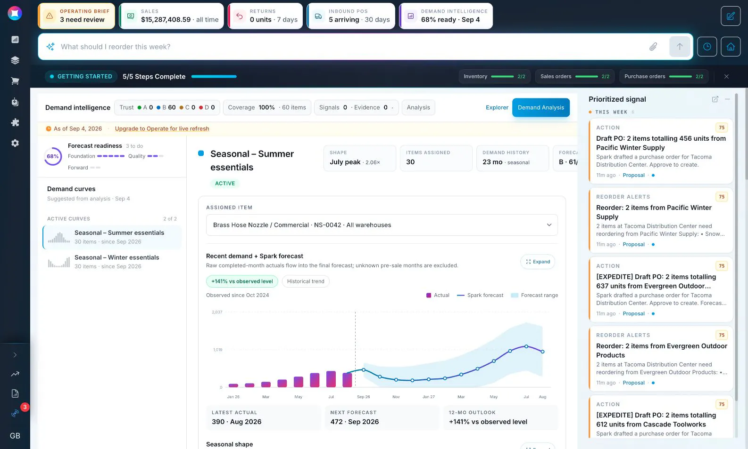Open the report document sidebar icon
The height and width of the screenshot is (449, 748).
click(15, 393)
